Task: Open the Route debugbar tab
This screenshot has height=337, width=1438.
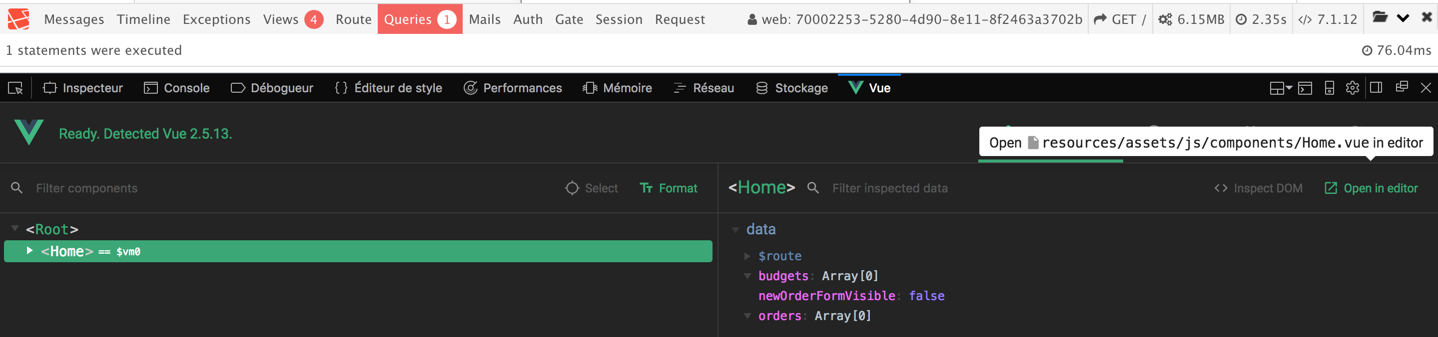Action: (353, 19)
